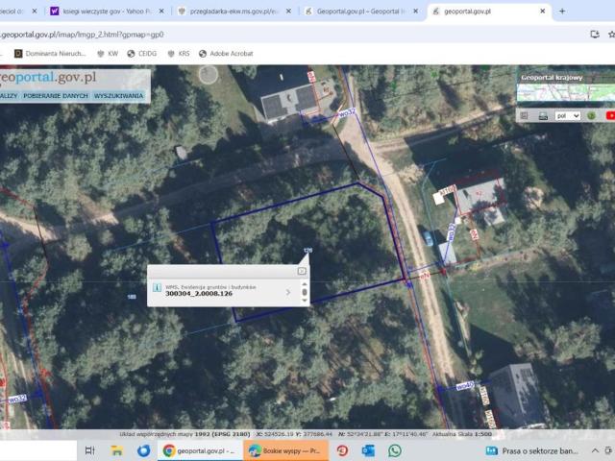Click the print icon in Geoportal panel
Screen dimensions: 615x461
coord(543,116)
